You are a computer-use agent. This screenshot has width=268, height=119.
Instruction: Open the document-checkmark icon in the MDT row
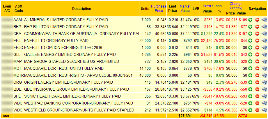(264, 69)
